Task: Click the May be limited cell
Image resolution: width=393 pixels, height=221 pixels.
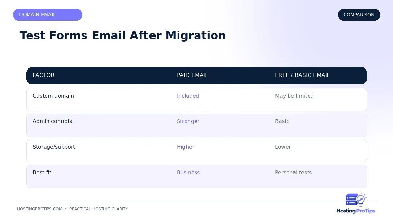Action: 294,96
